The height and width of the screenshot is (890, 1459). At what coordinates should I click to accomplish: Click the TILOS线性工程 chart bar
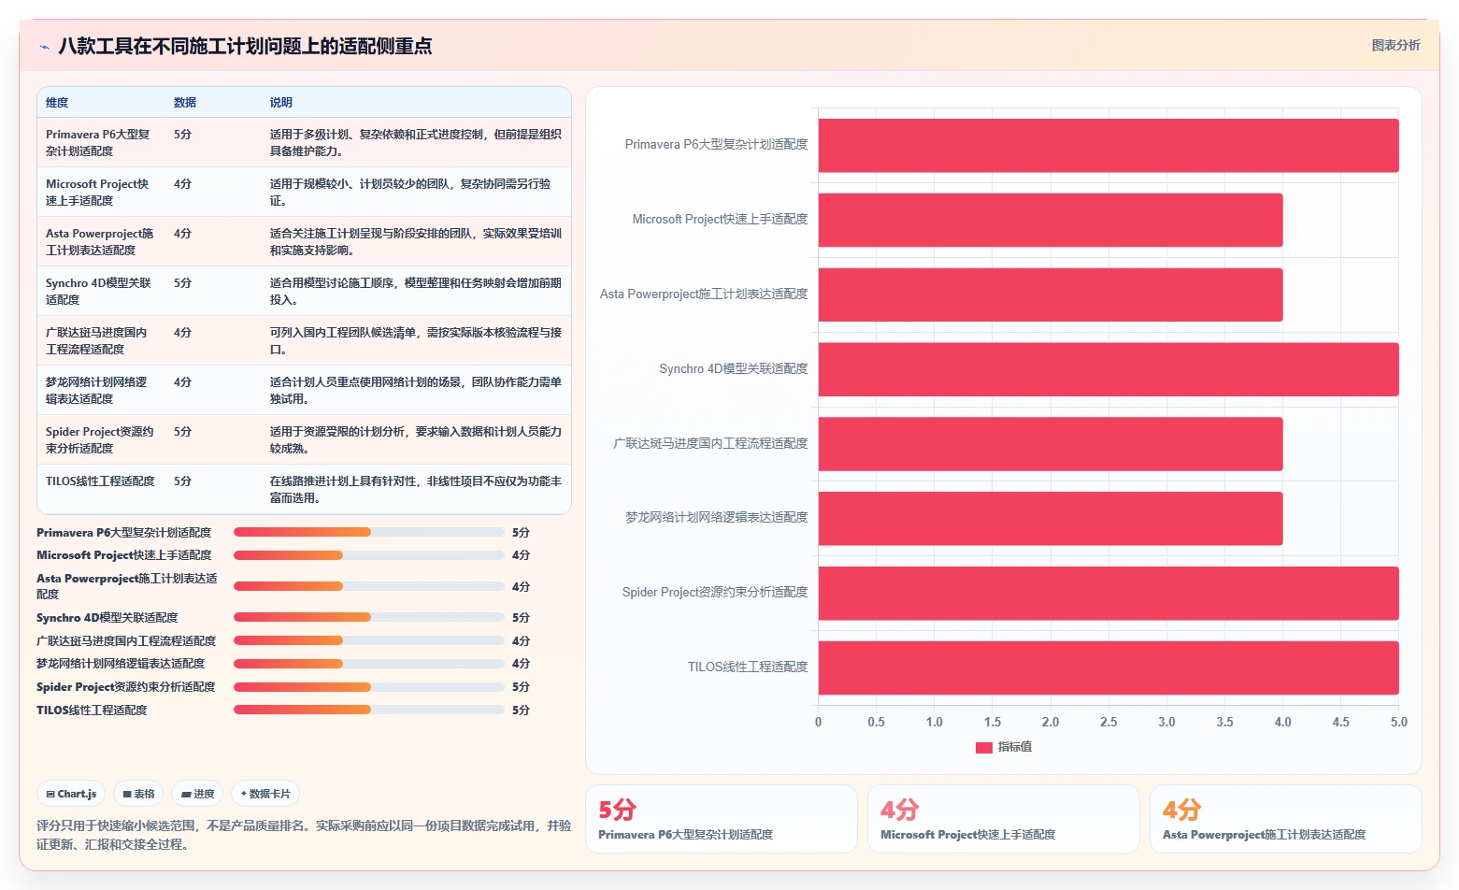tap(1109, 667)
